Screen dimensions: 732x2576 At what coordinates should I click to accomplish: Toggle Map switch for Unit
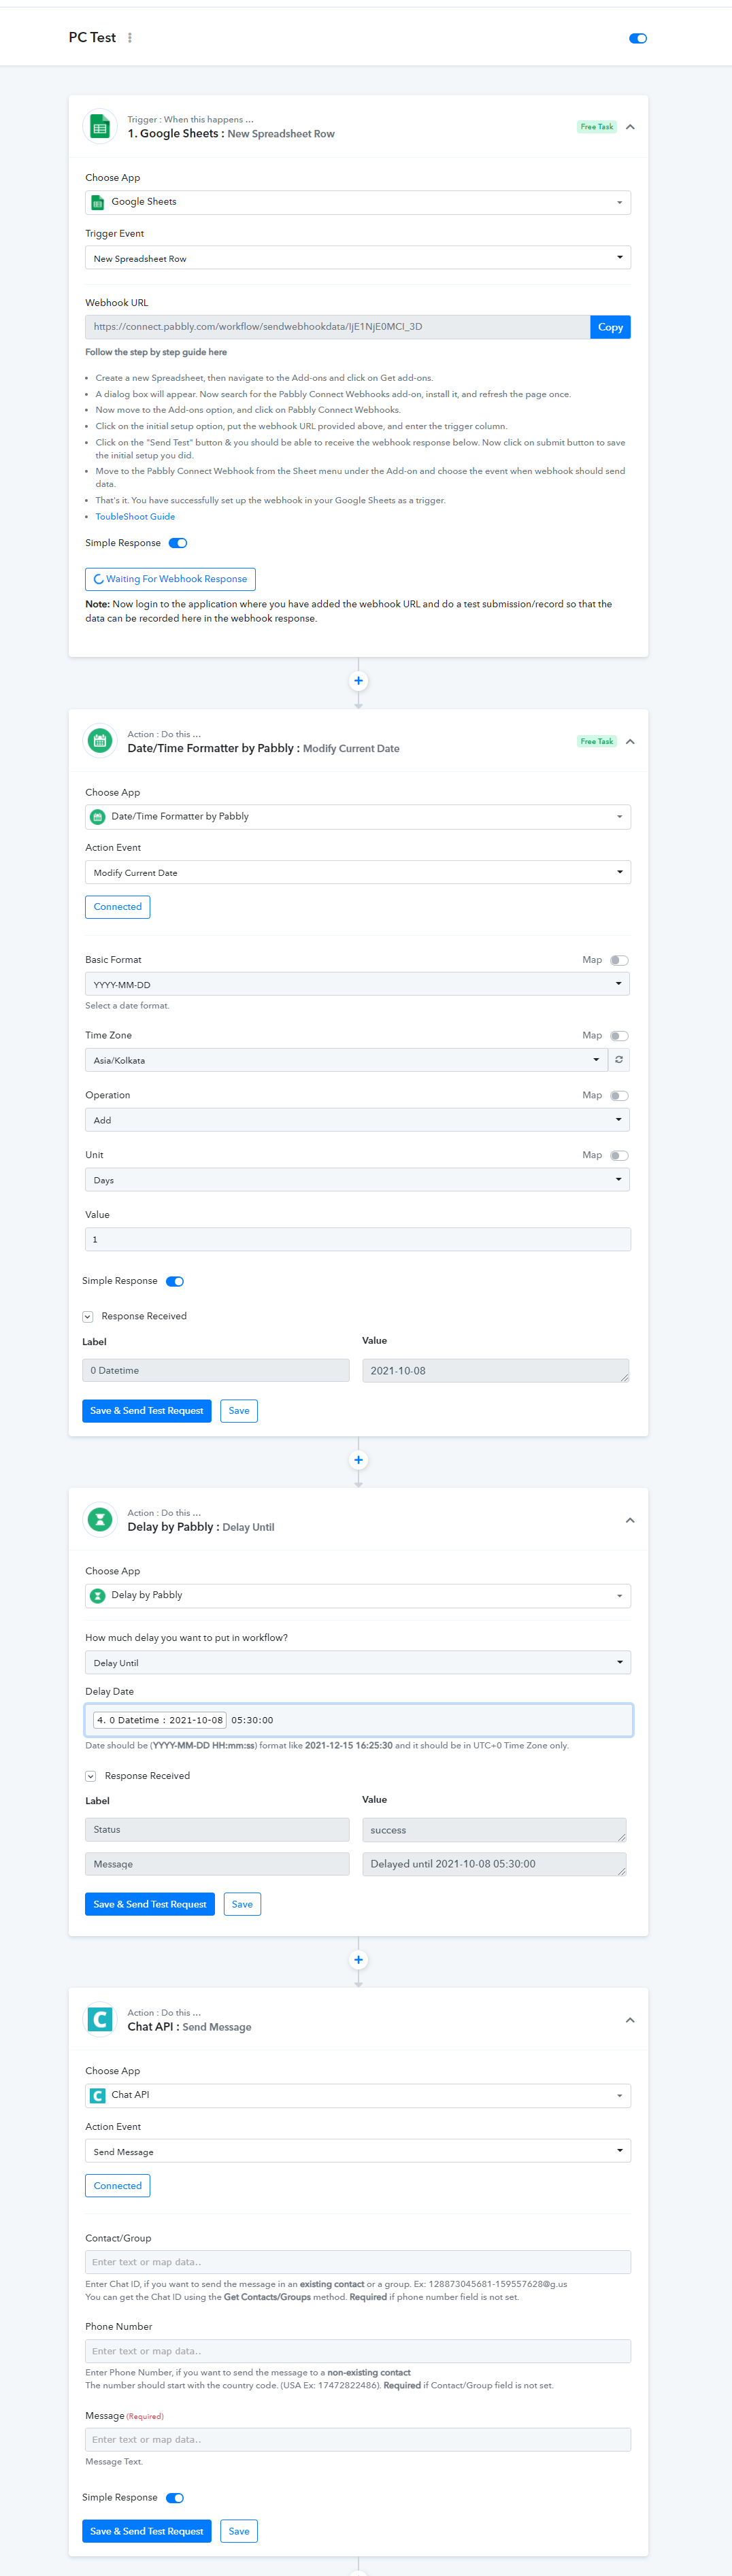click(619, 1156)
